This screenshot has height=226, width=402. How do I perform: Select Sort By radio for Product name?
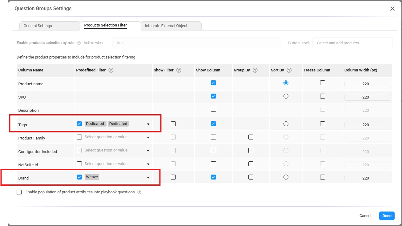click(x=286, y=83)
